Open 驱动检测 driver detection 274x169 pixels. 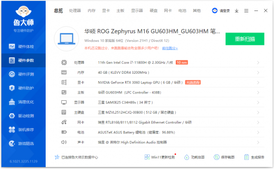coord(23,116)
